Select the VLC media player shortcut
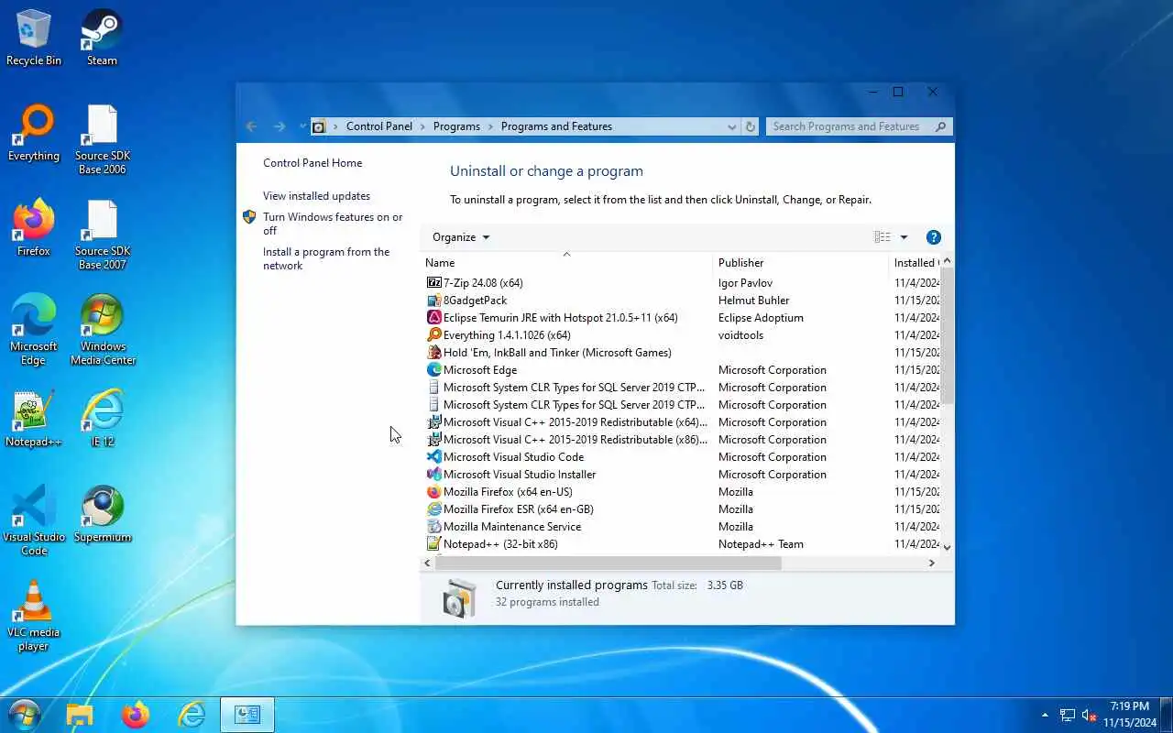Screen dimensions: 1173x733 [34, 617]
